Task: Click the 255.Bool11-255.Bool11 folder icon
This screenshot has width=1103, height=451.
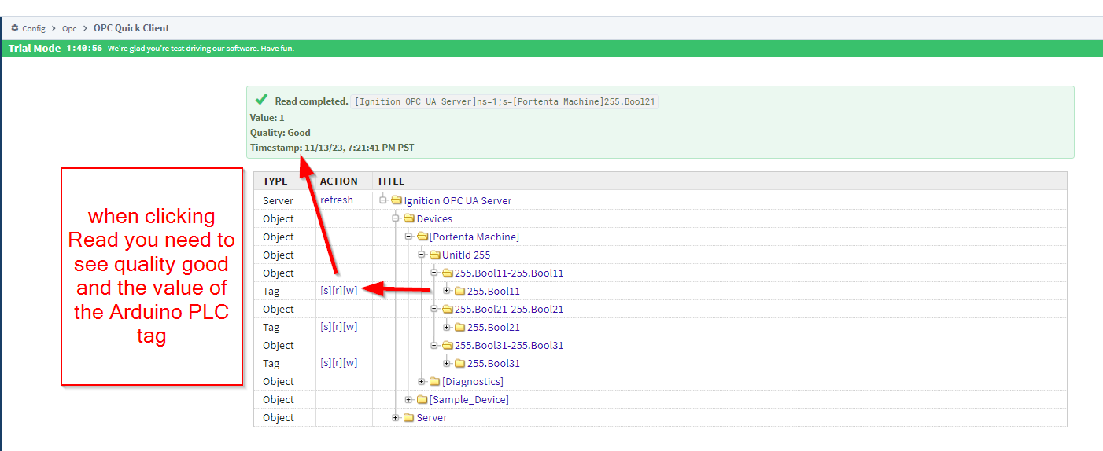Action: [447, 273]
